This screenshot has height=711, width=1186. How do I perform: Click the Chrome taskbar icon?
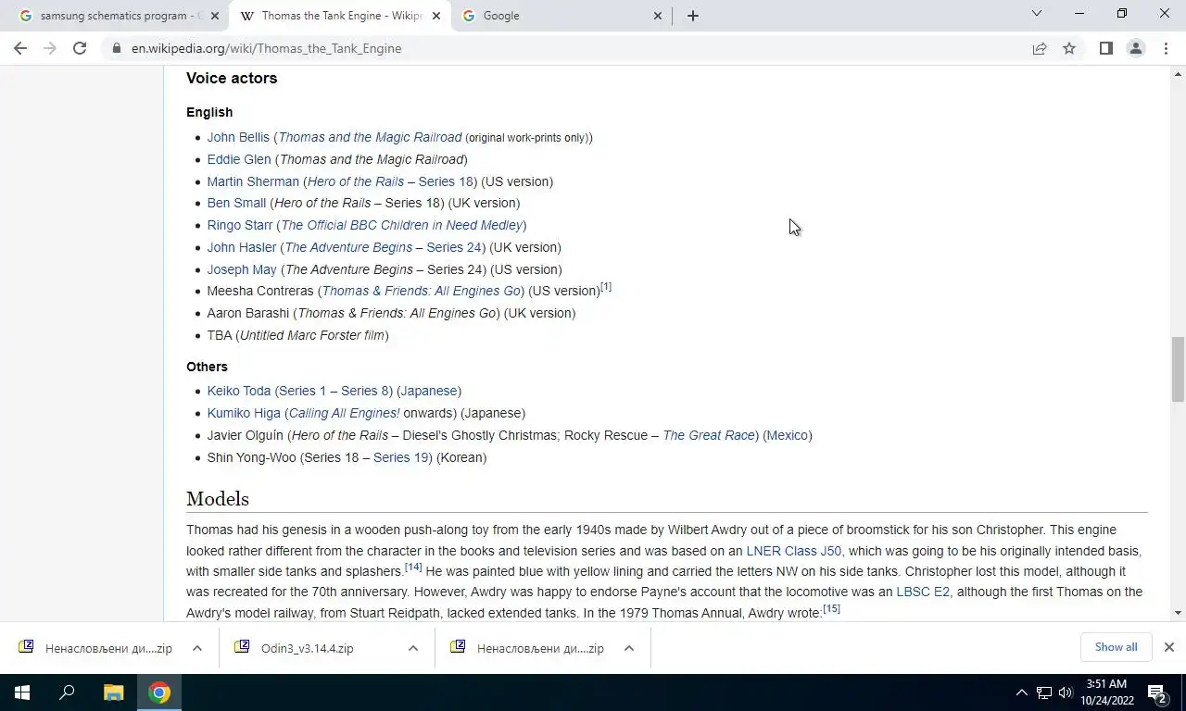click(159, 692)
